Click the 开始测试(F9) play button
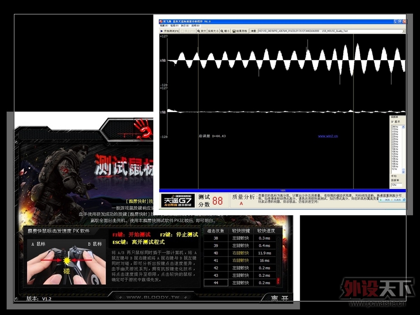The image size is (420, 315). click(169, 31)
